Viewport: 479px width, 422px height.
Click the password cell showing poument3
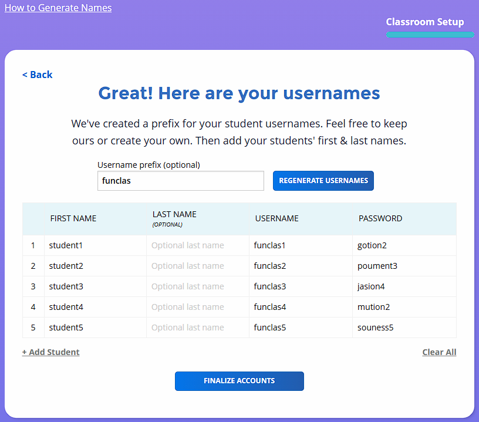click(404, 266)
